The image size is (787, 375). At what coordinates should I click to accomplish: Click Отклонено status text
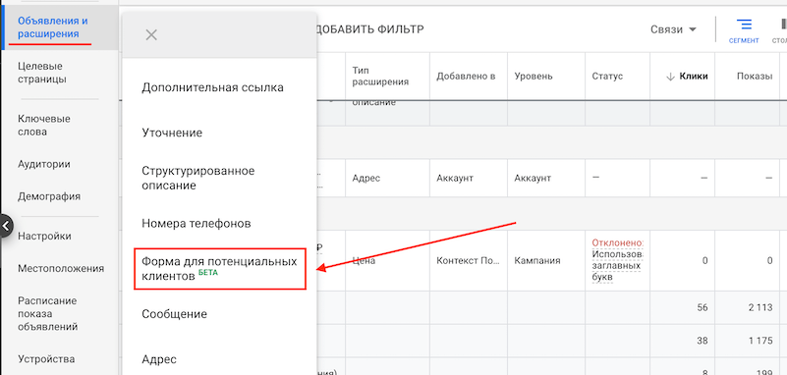point(617,242)
